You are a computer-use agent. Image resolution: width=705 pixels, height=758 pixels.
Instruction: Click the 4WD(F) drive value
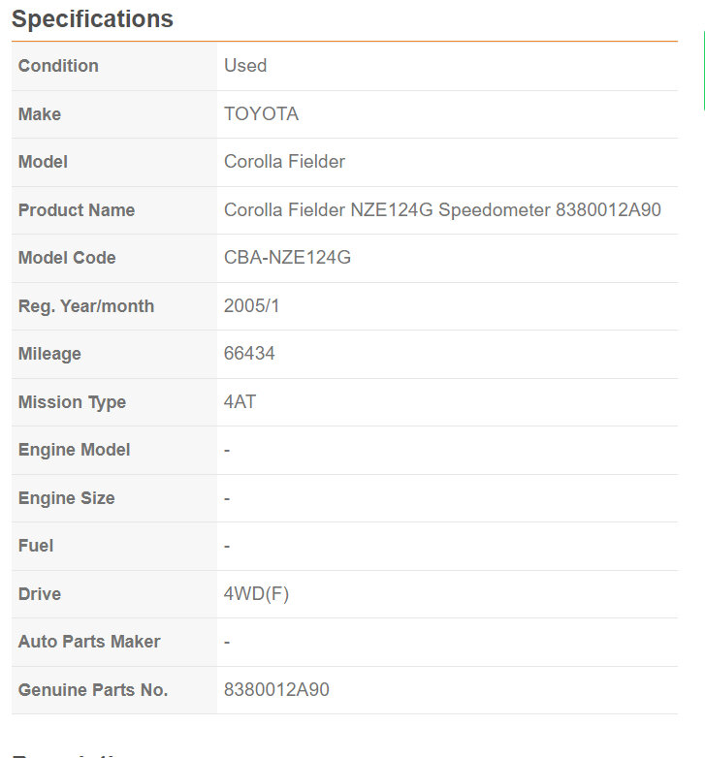(x=256, y=594)
